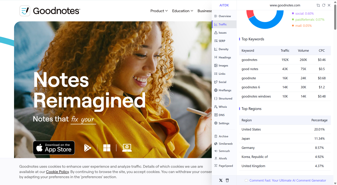The width and height of the screenshot is (337, 185).
Task: Click the Structured data braces icon
Action: (x=216, y=98)
